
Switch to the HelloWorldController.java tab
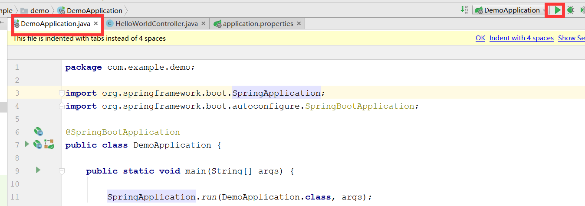point(157,23)
